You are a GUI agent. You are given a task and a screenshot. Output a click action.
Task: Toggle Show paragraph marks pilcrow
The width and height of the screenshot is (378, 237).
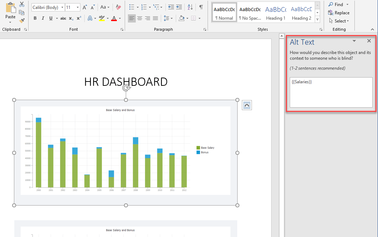pyautogui.click(x=201, y=7)
